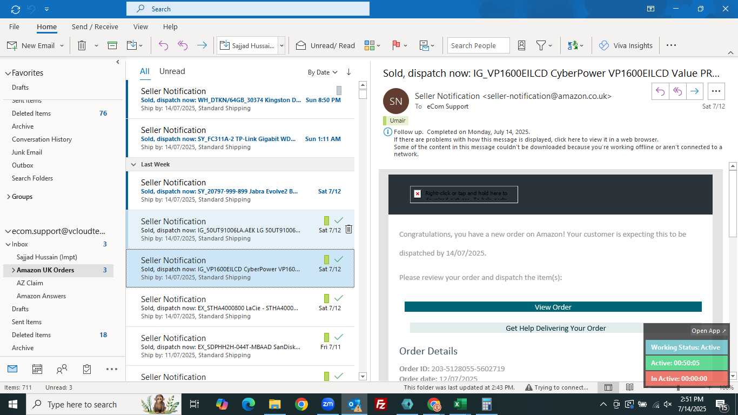Open Excel from the Windows taskbar
The height and width of the screenshot is (415, 738).
(x=460, y=404)
